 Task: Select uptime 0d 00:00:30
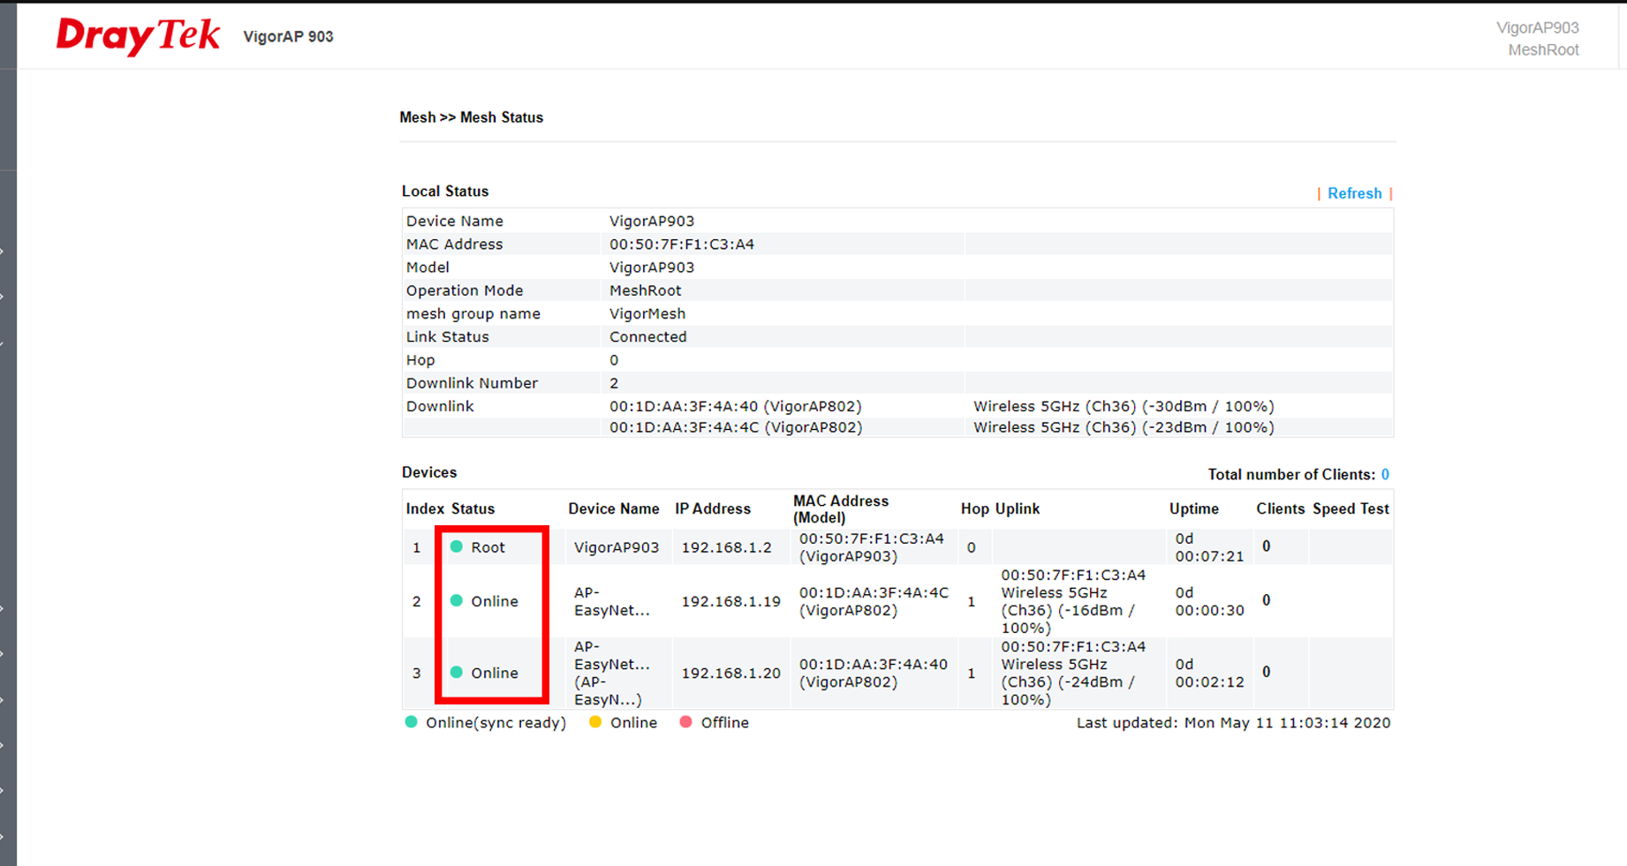(1209, 601)
